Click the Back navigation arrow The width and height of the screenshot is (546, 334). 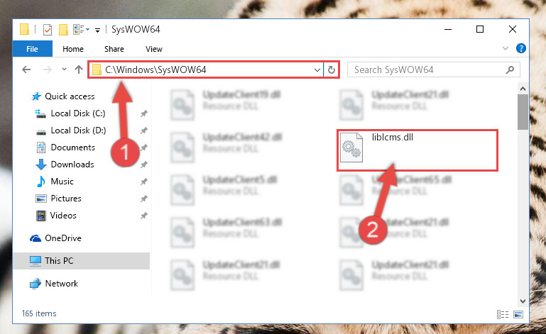coord(26,69)
